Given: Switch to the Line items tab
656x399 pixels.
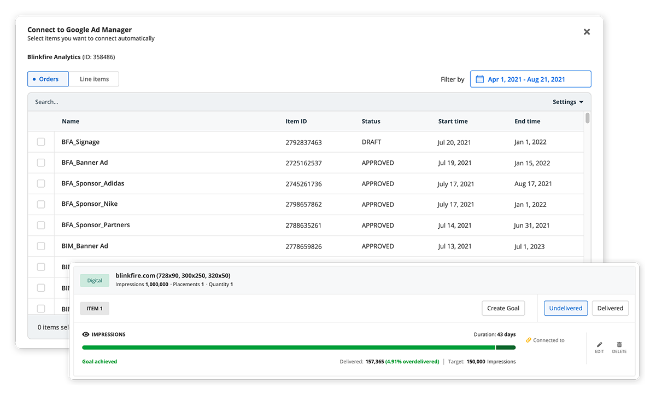Looking at the screenshot, I should pos(94,79).
